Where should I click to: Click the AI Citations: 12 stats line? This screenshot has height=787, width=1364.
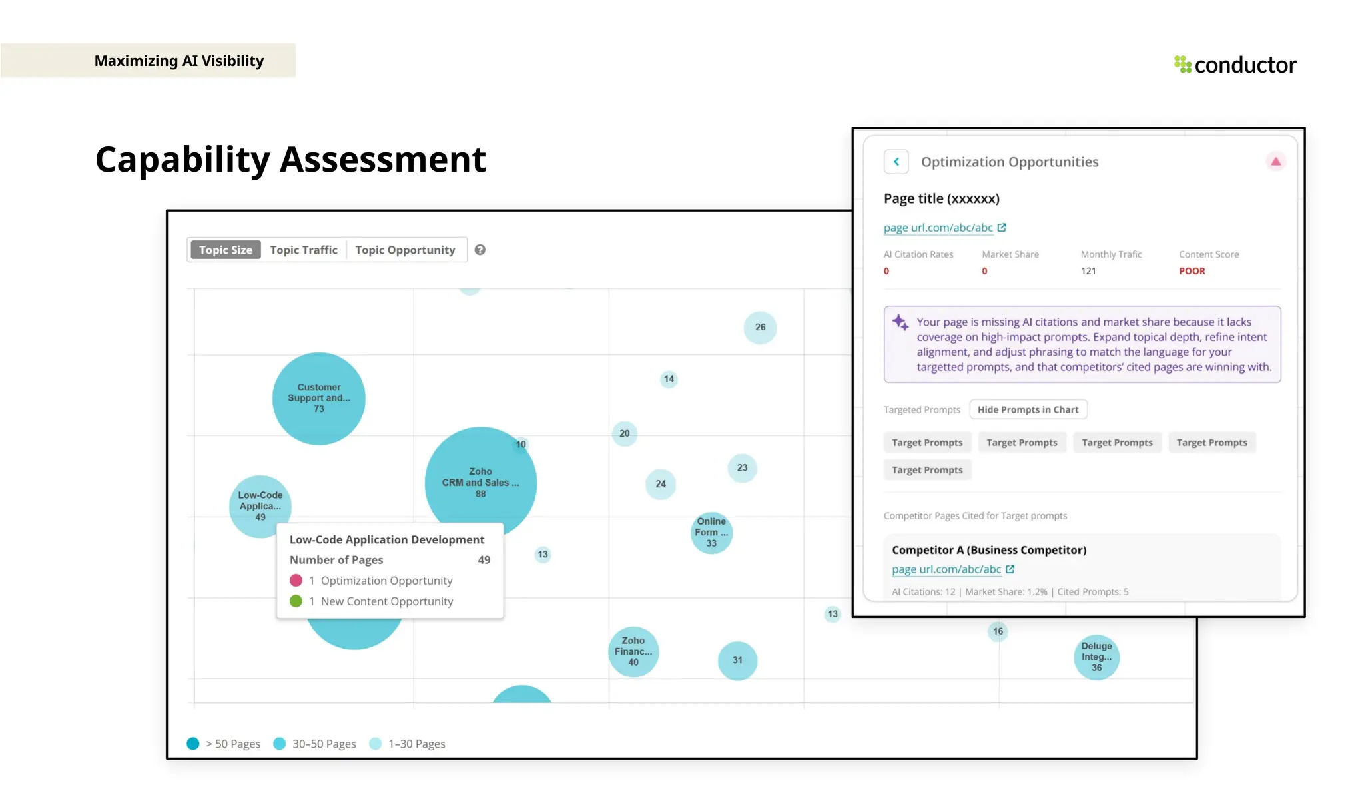(1010, 591)
